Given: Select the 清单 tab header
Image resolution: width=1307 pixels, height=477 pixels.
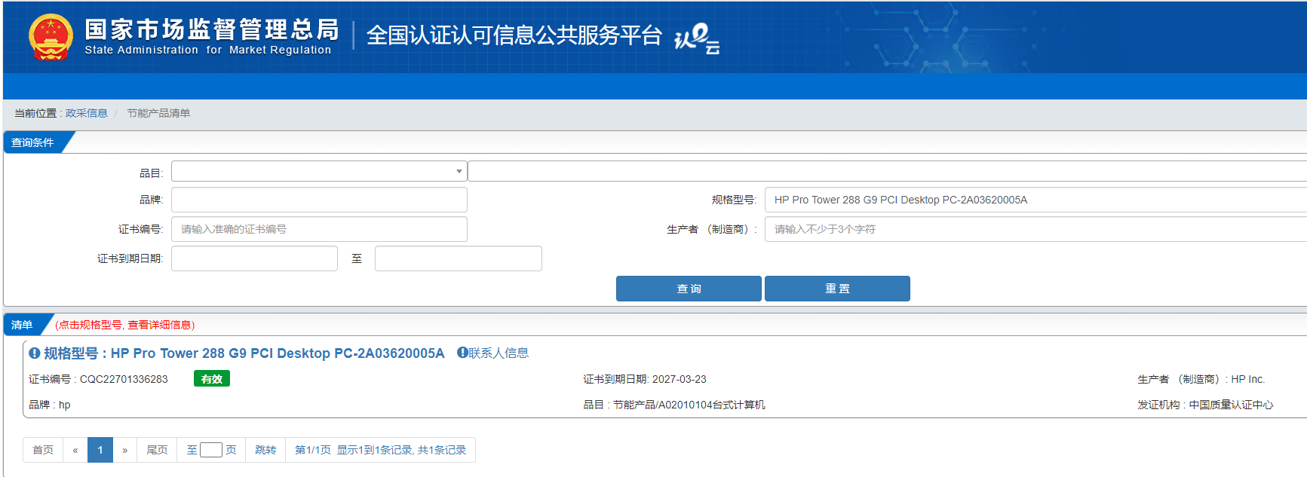Looking at the screenshot, I should pyautogui.click(x=23, y=325).
